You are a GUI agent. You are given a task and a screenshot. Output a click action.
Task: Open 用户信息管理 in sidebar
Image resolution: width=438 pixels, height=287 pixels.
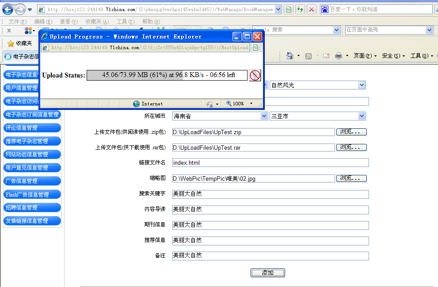click(22, 88)
